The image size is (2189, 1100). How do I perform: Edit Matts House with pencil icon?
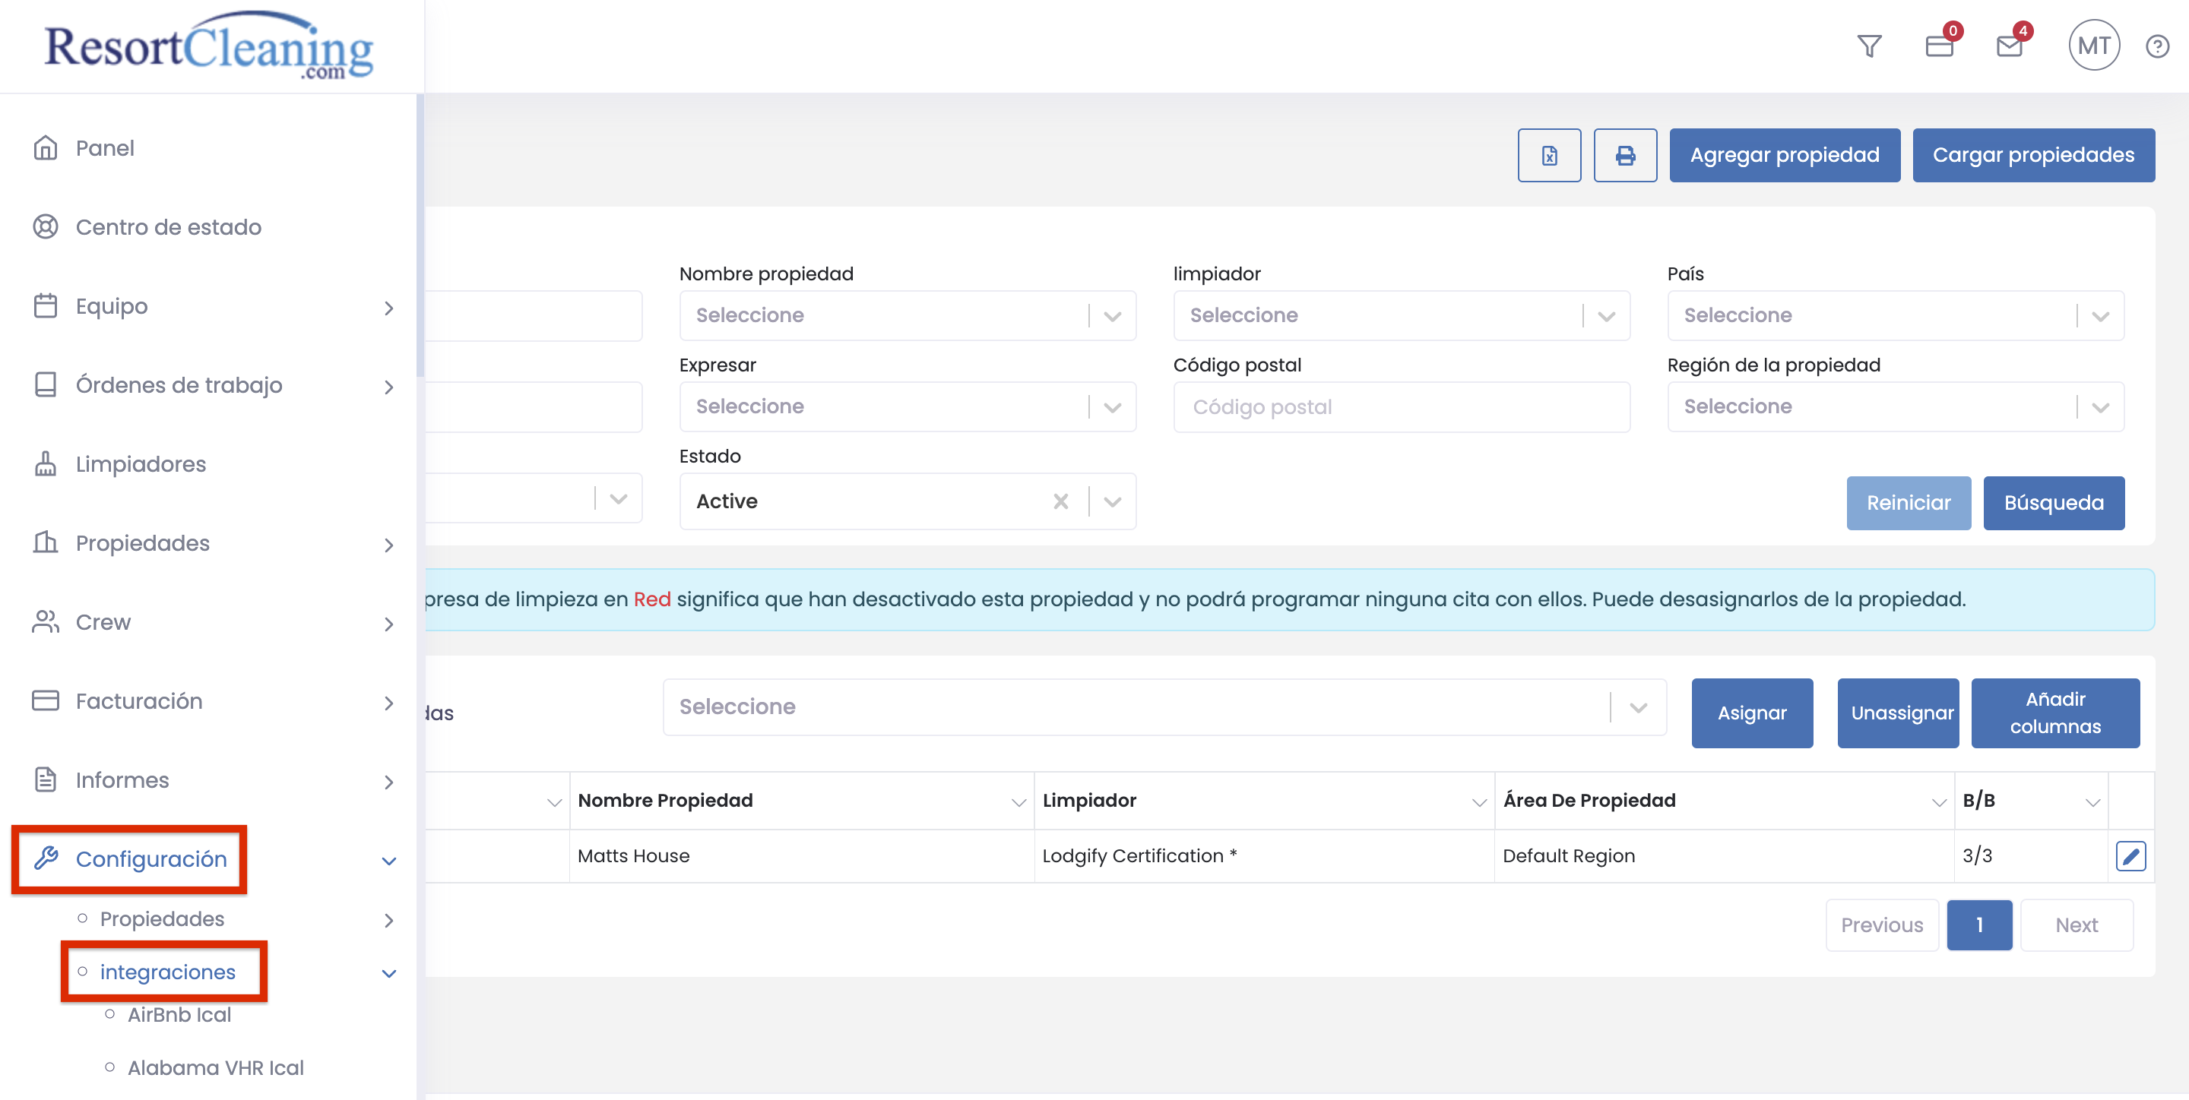[x=2130, y=855]
